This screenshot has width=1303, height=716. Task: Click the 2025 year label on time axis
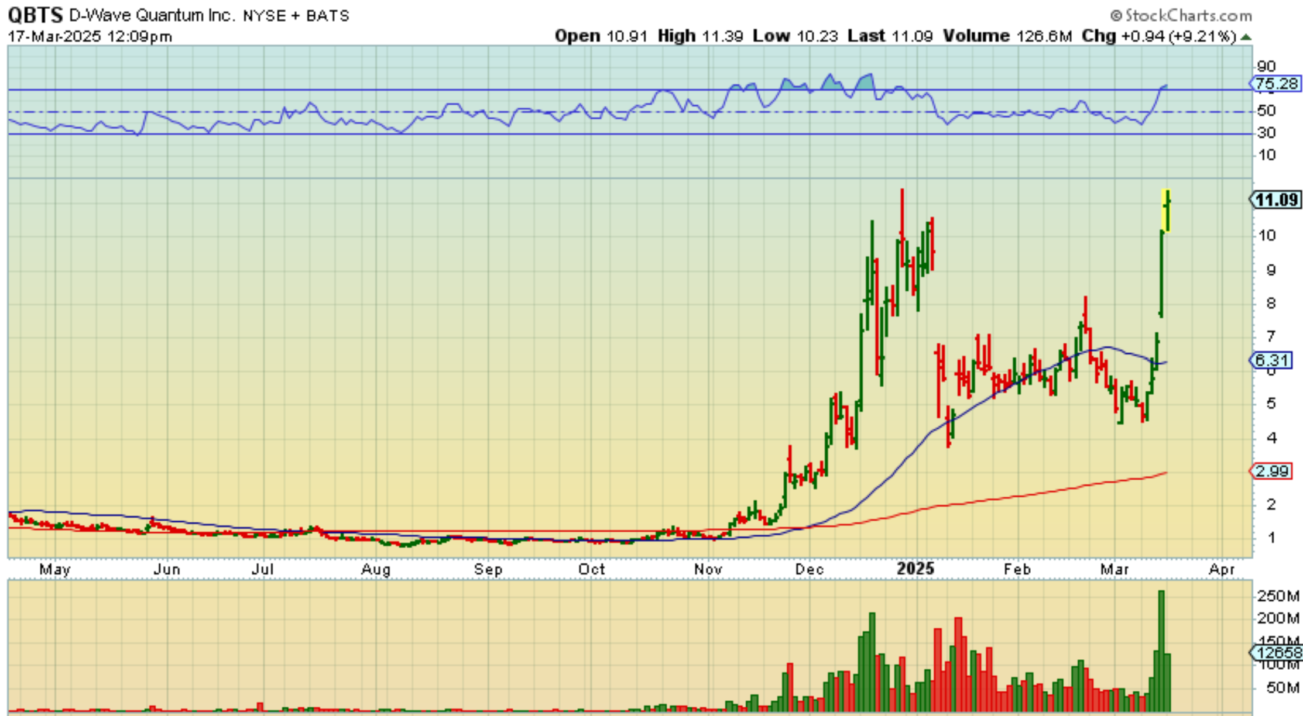pos(915,569)
